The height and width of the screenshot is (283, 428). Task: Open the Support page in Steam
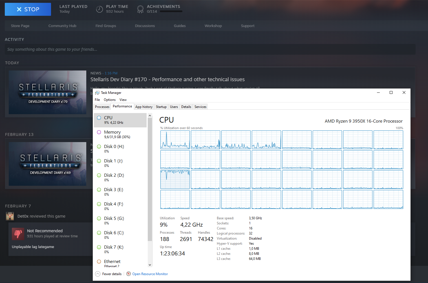[248, 26]
